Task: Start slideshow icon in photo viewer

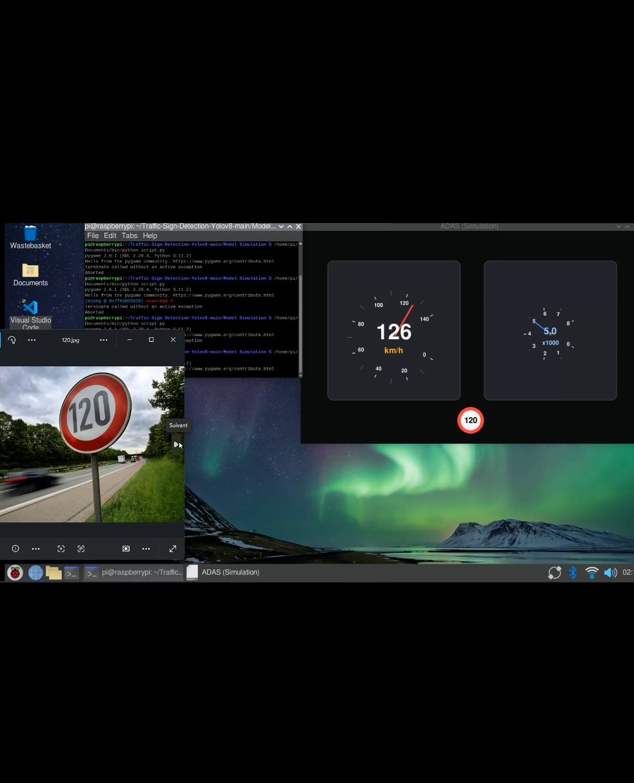Action: coord(126,549)
